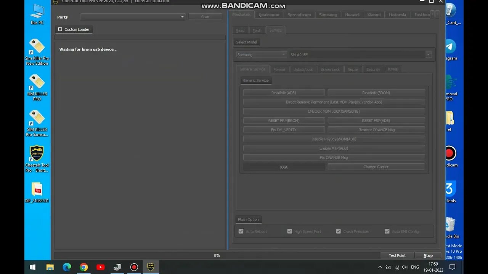Toggle High Speed Port checkbox
This screenshot has width=488, height=274.
(x=289, y=231)
